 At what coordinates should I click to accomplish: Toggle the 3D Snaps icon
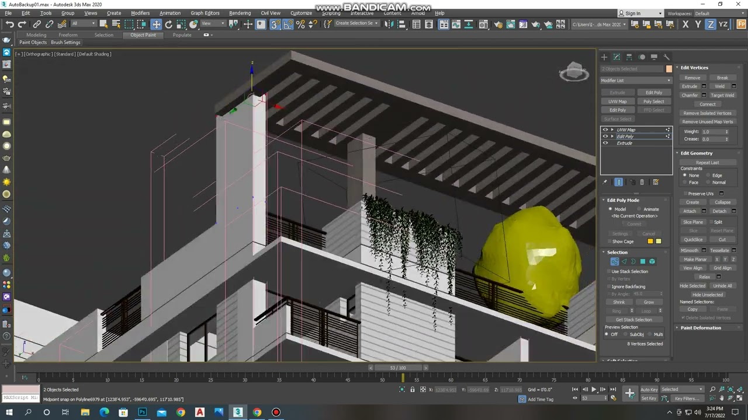pyautogui.click(x=275, y=24)
